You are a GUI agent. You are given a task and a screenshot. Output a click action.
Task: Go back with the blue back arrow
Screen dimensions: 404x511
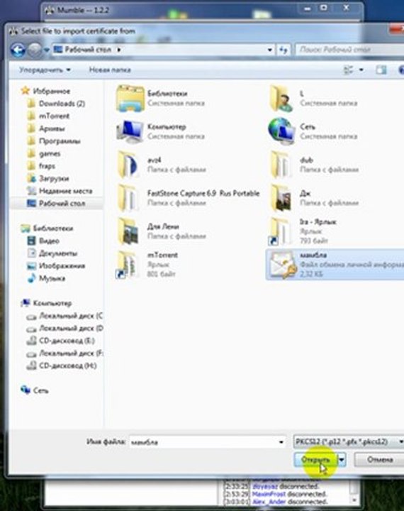(18, 50)
